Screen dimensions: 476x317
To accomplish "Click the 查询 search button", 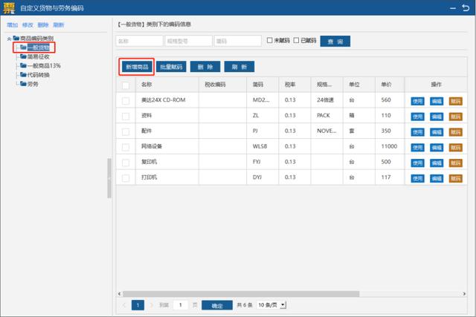I will pyautogui.click(x=335, y=41).
